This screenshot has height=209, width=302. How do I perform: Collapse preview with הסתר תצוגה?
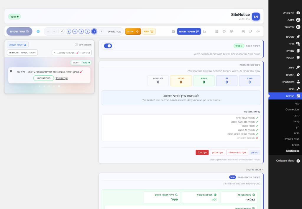point(18,45)
